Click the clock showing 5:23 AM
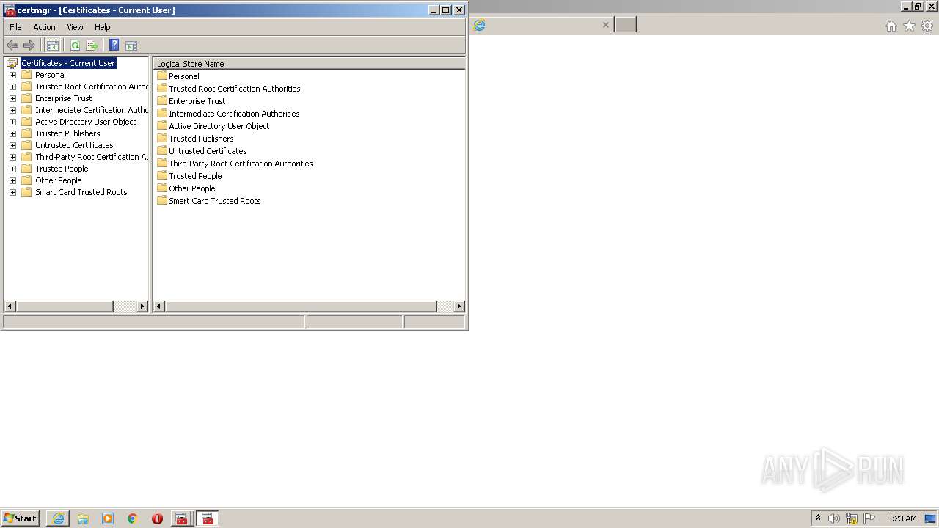 (x=902, y=518)
